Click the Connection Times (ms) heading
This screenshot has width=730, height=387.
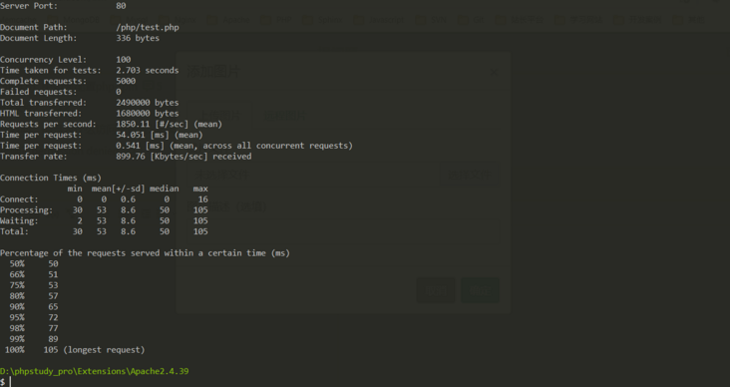point(51,178)
